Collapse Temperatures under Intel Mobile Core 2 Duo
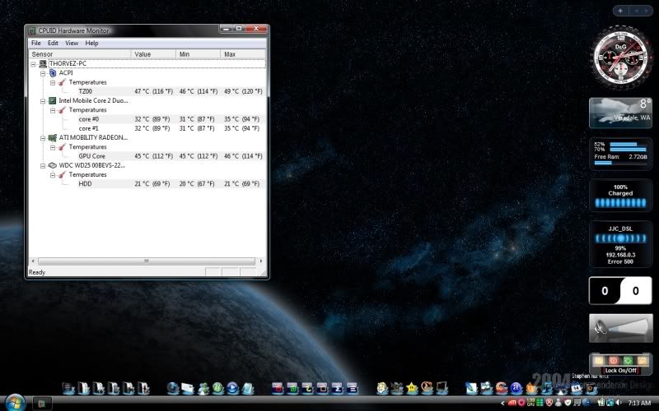659x411 pixels. click(x=53, y=110)
